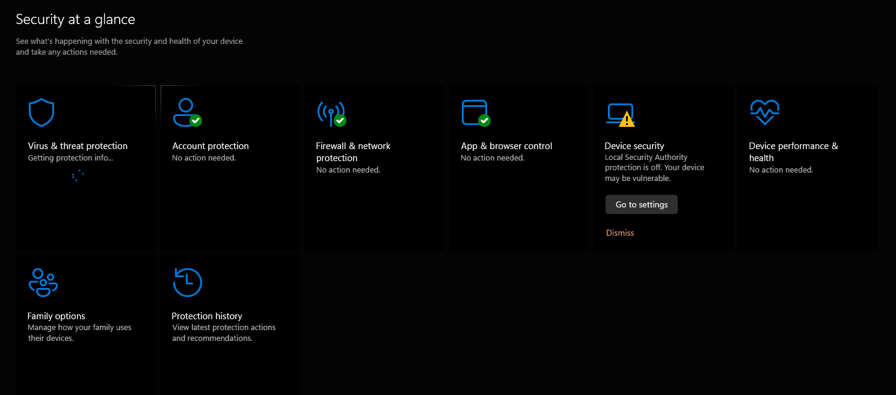Open the Protection history clock icon
896x395 pixels.
[188, 282]
